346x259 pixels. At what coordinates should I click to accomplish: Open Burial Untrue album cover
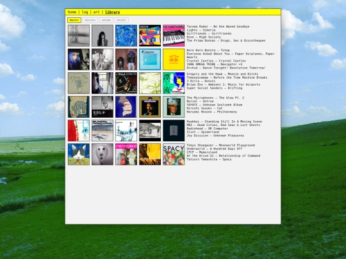tap(103, 107)
